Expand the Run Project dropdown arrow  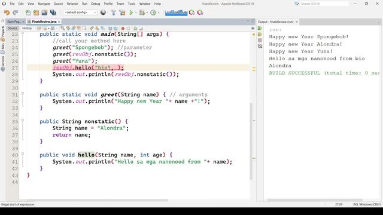point(136,13)
